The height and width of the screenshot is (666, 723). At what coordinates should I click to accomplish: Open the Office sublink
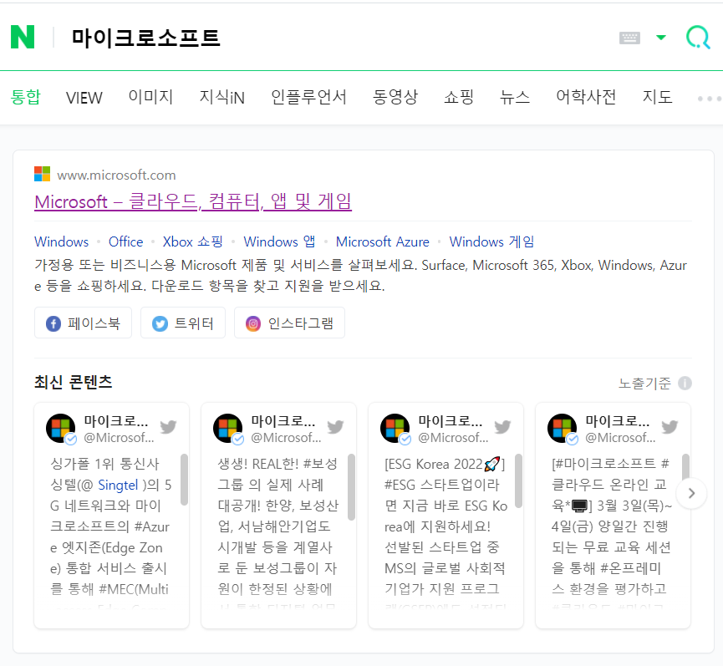tap(126, 241)
